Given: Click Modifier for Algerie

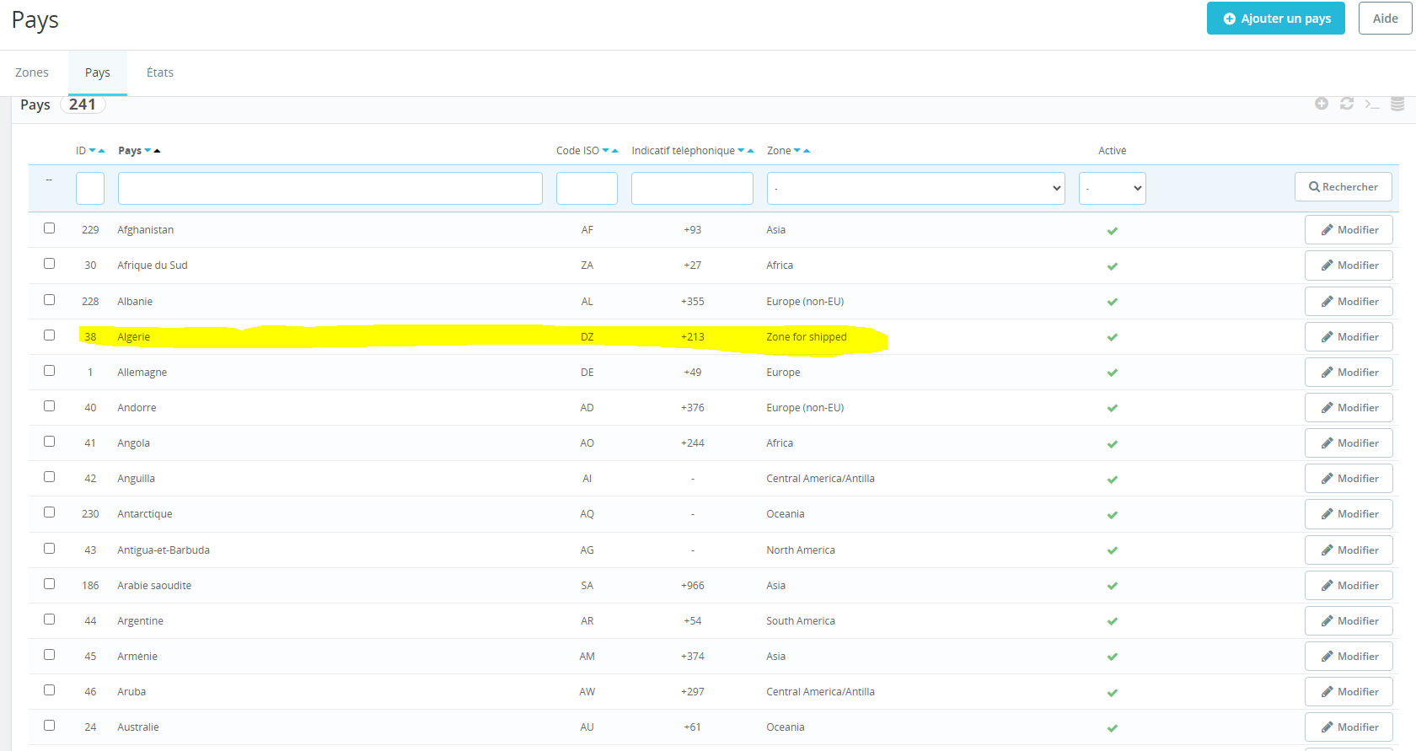Looking at the screenshot, I should pyautogui.click(x=1349, y=337).
